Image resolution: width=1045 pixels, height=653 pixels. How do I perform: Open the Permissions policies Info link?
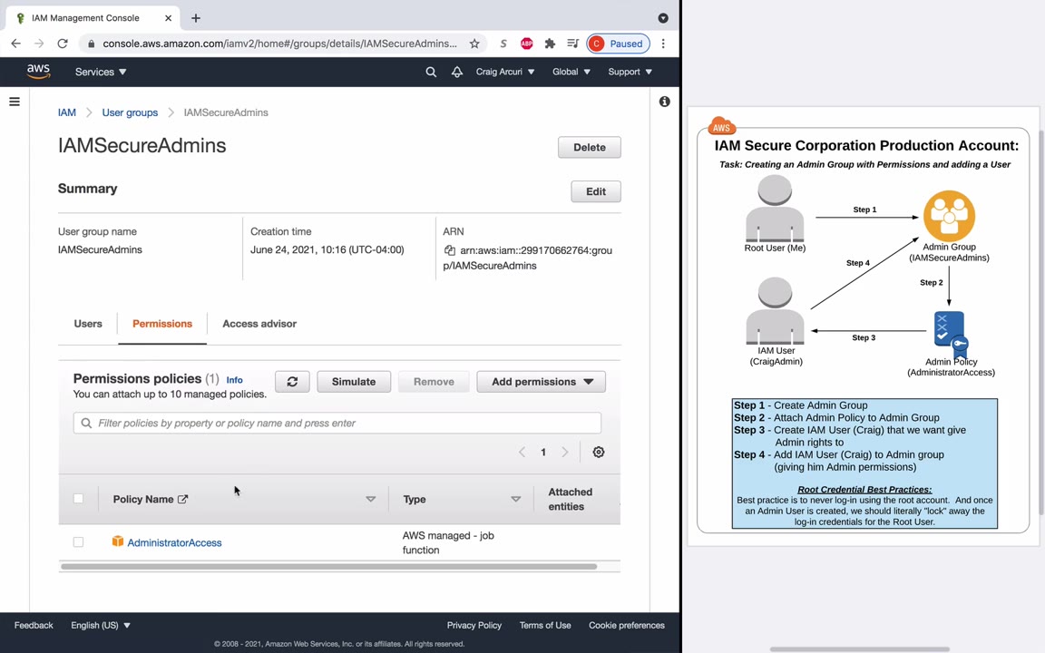(x=235, y=380)
